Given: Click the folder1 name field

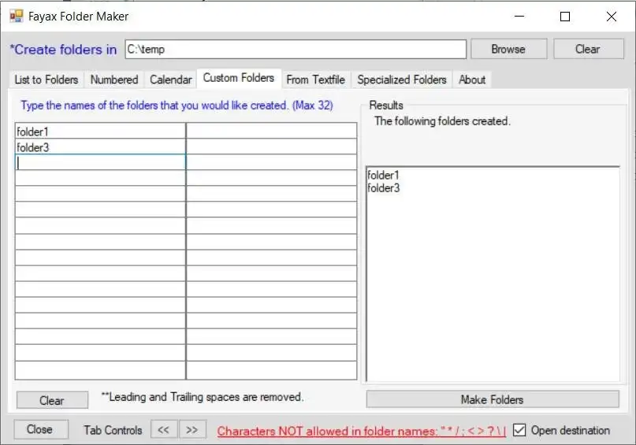Looking at the screenshot, I should 100,132.
